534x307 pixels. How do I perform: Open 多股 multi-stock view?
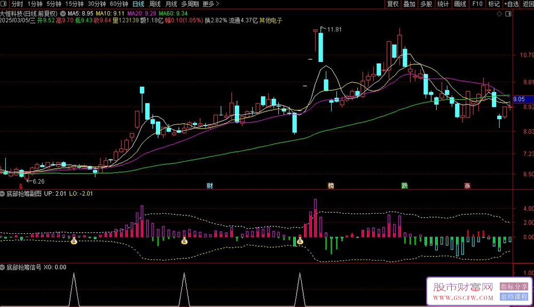point(426,4)
